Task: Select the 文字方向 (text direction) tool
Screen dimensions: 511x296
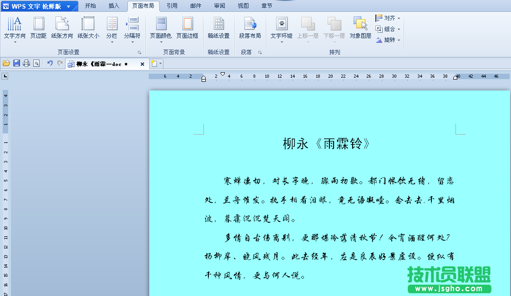Action: [x=15, y=30]
